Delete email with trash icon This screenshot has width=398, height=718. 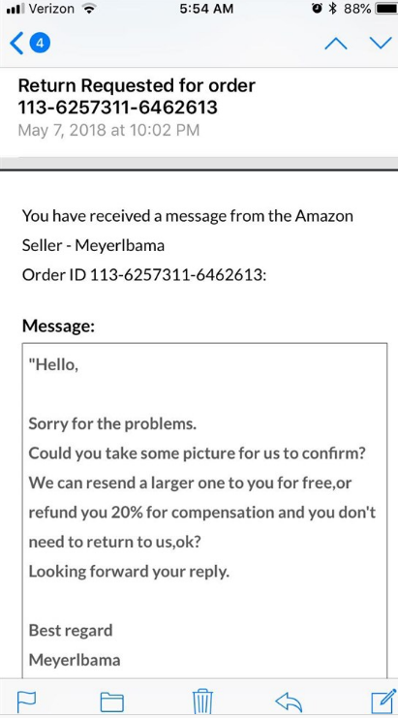click(202, 700)
